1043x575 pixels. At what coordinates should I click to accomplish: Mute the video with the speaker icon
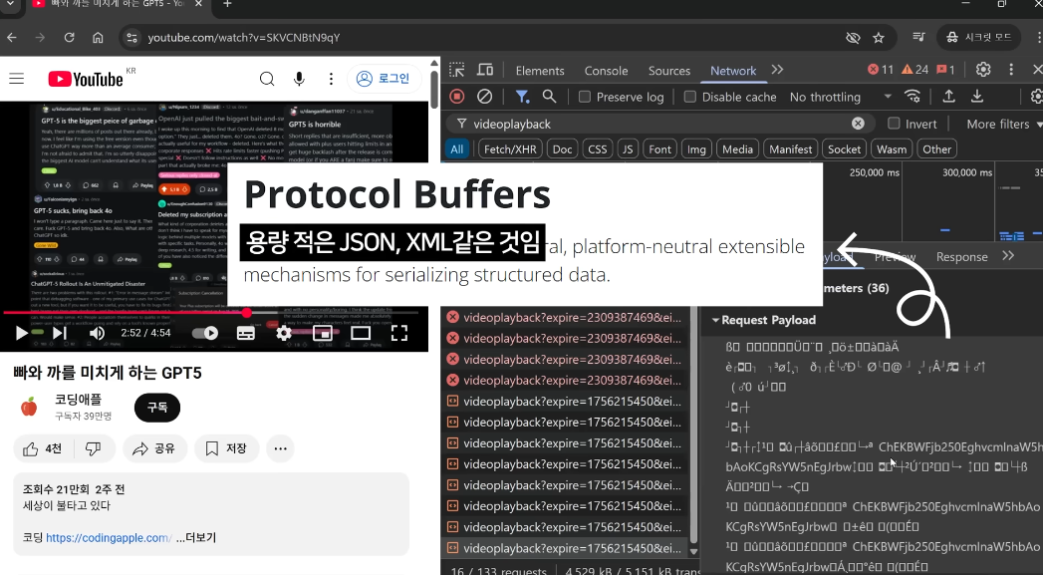(97, 333)
